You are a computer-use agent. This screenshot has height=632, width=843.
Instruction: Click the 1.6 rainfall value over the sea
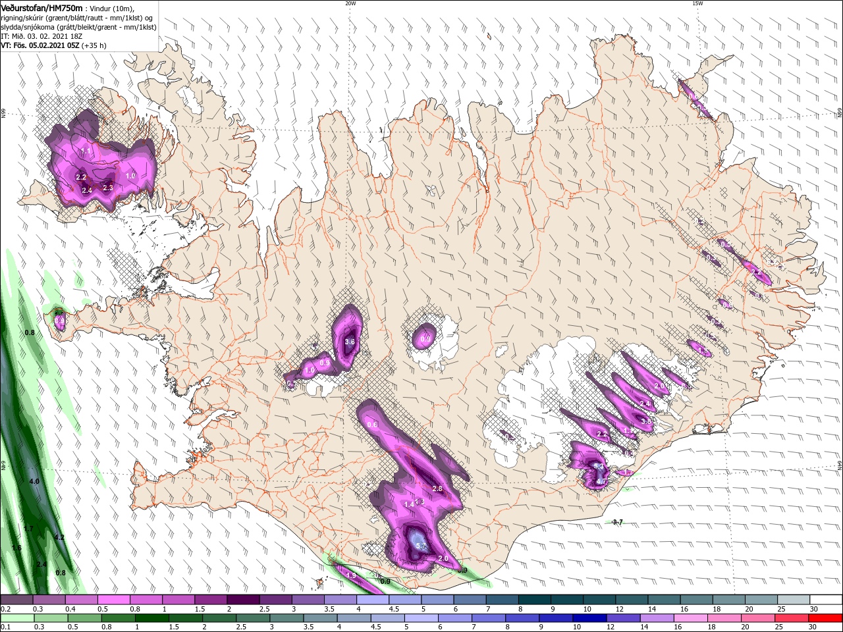[x=16, y=548]
